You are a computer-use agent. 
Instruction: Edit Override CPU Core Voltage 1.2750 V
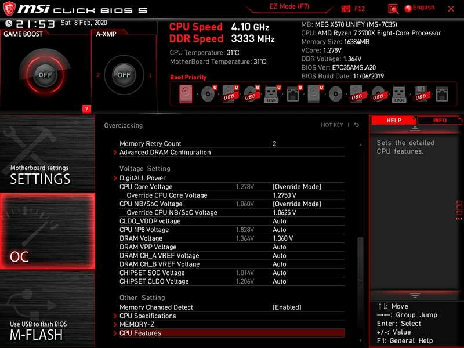pyautogui.click(x=284, y=195)
